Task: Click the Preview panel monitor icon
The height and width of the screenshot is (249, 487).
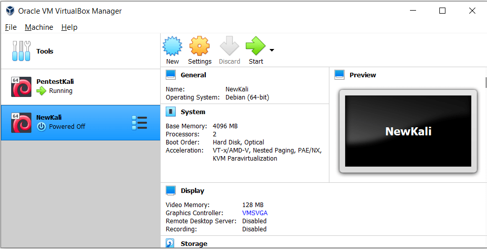Action: [340, 75]
